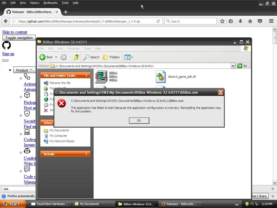Close the Firefox find bar

pyautogui.click(x=273, y=189)
